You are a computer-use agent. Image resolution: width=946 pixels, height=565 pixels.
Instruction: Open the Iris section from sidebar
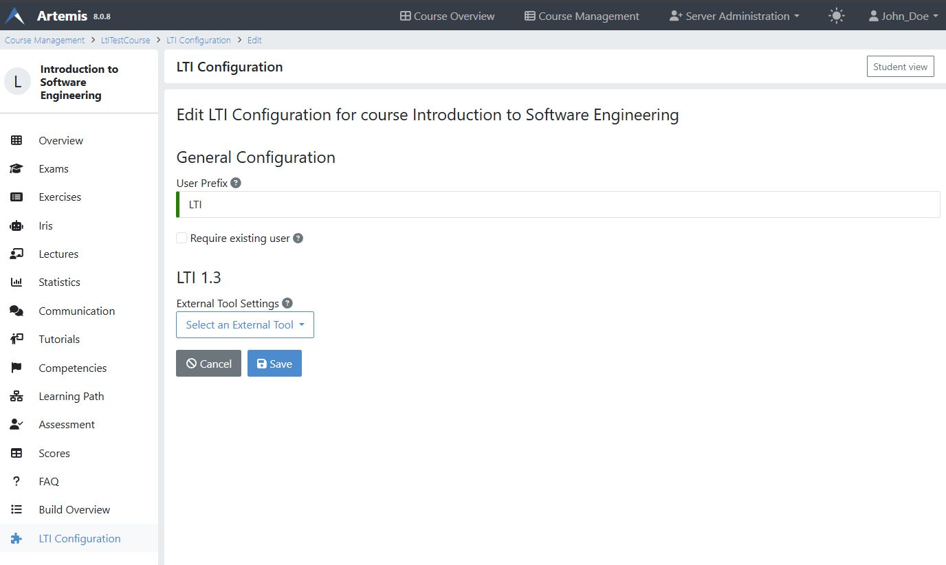coord(45,225)
